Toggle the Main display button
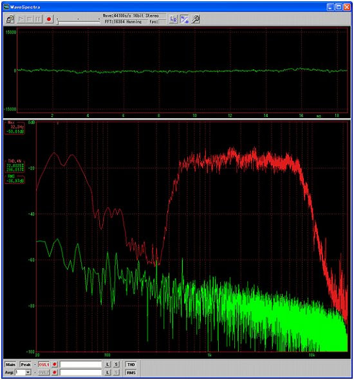 [10, 365]
